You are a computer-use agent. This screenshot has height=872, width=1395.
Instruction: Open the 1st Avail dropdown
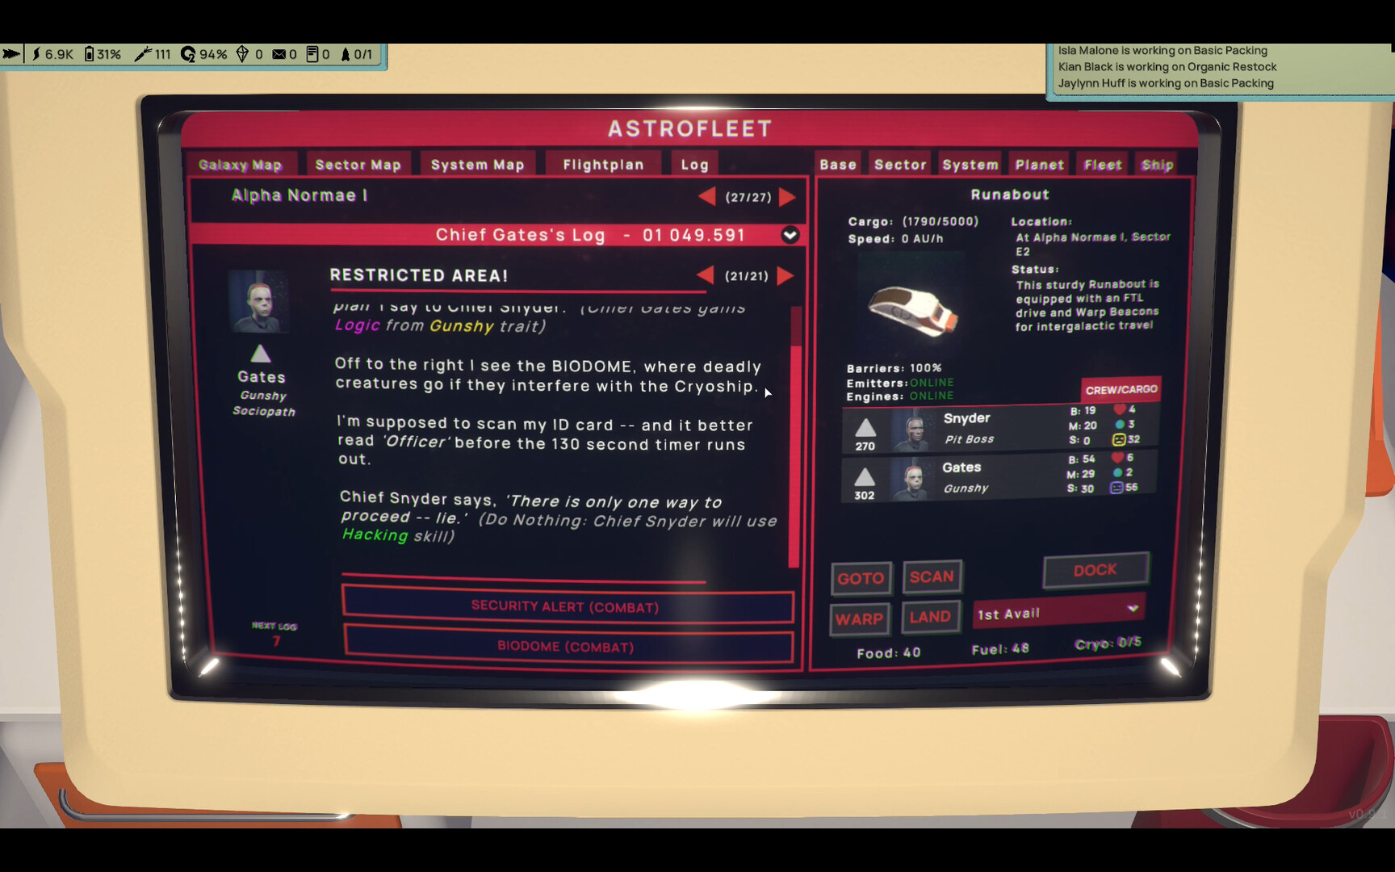pyautogui.click(x=1058, y=613)
